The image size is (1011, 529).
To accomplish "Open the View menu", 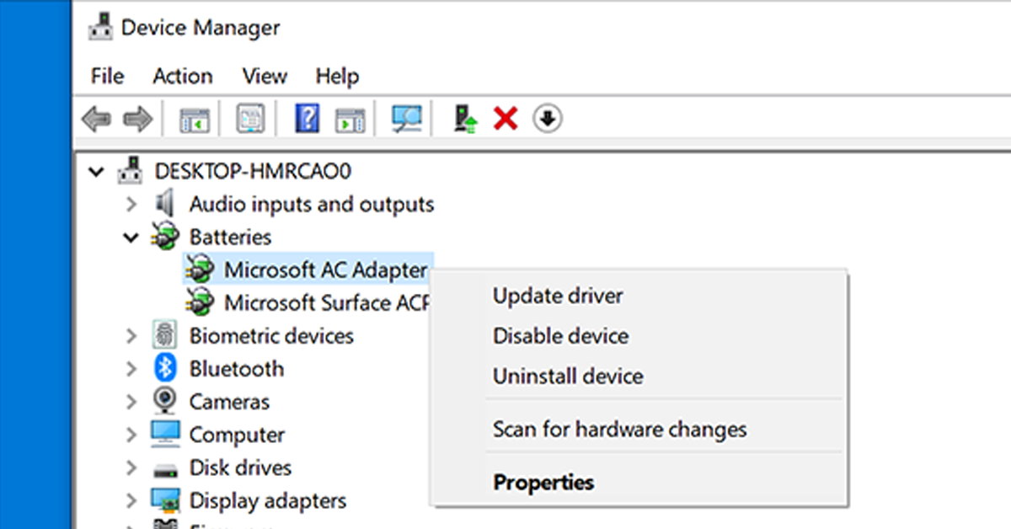I will 265,77.
